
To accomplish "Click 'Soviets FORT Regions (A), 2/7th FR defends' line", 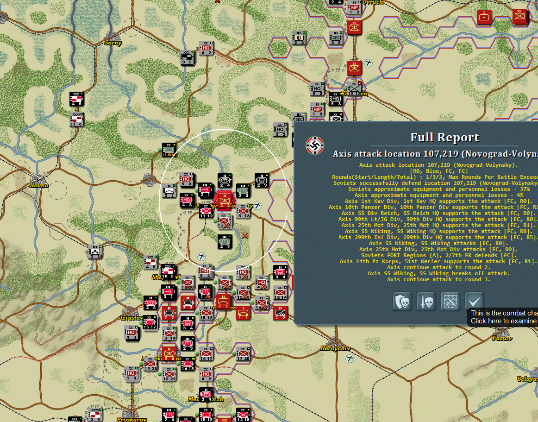I will (439, 255).
